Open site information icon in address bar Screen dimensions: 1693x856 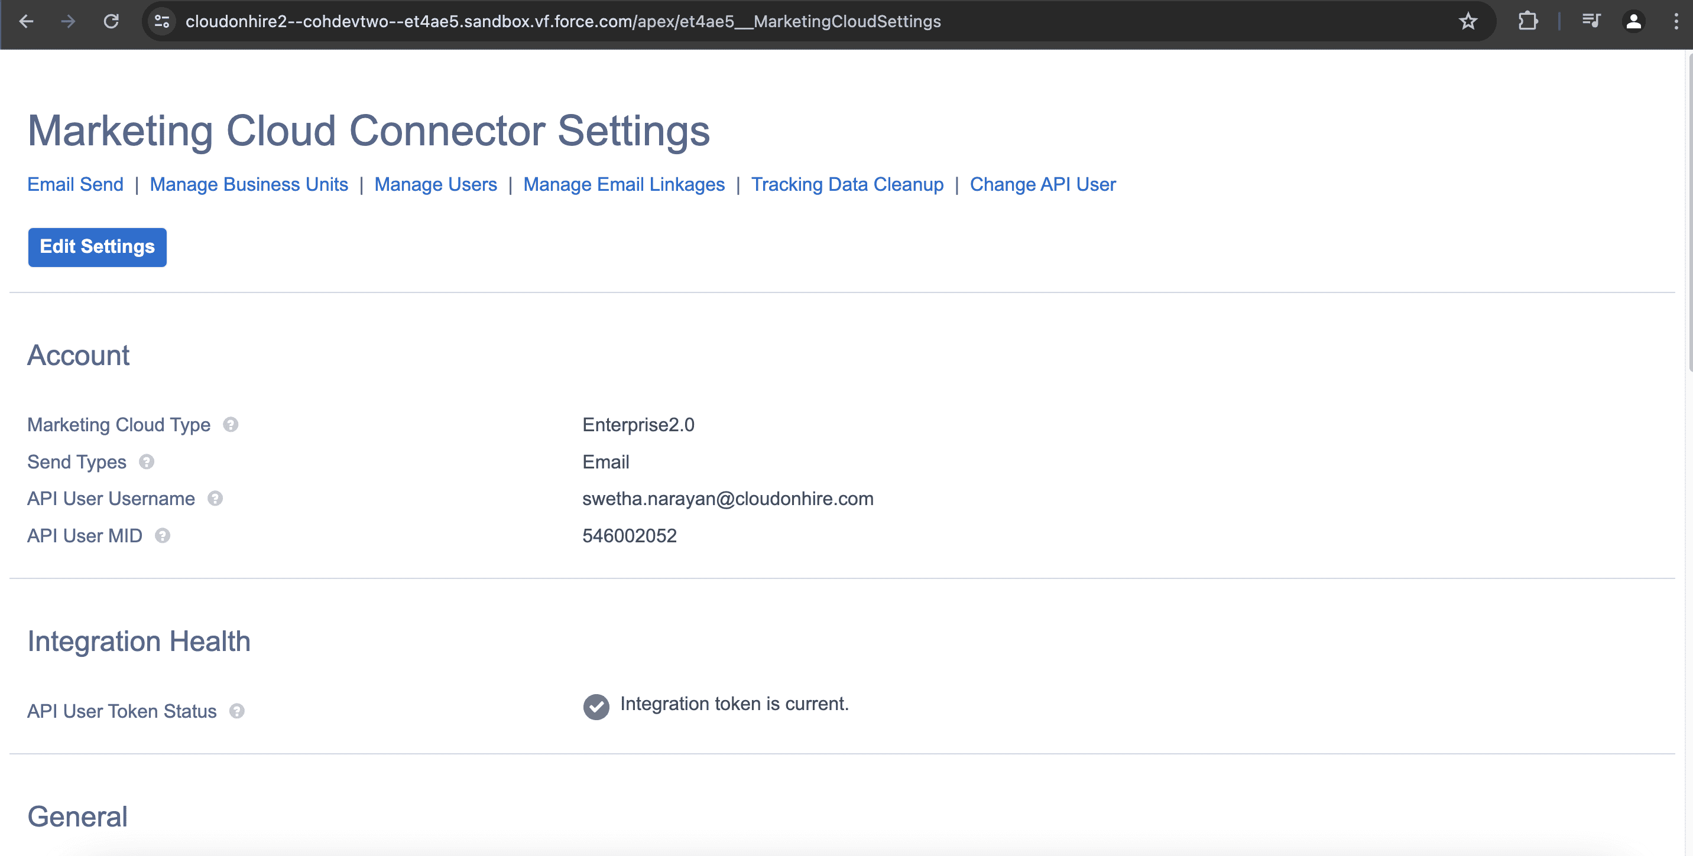162,22
